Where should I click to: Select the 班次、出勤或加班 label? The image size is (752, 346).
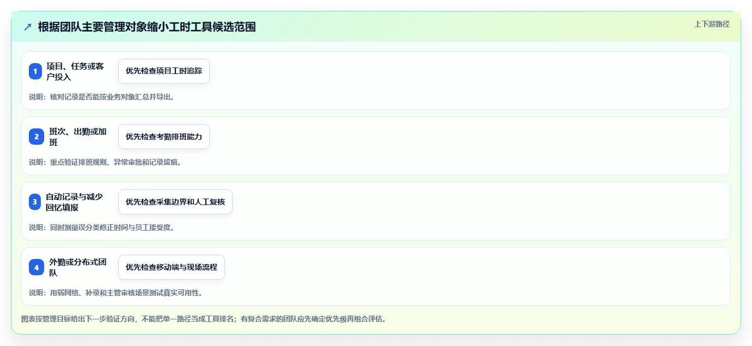click(x=78, y=137)
